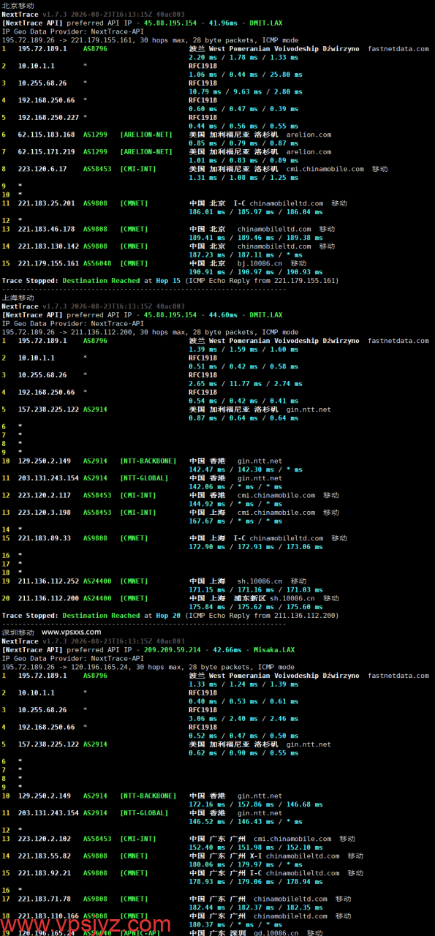
Task: Select the 171.15 ms latency value
Action: click(x=205, y=589)
